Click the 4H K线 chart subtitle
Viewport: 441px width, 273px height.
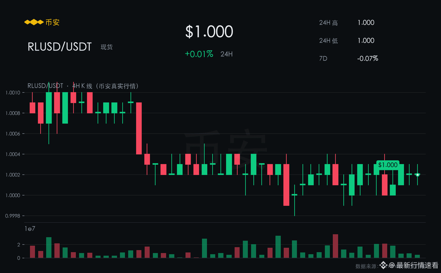(83, 86)
